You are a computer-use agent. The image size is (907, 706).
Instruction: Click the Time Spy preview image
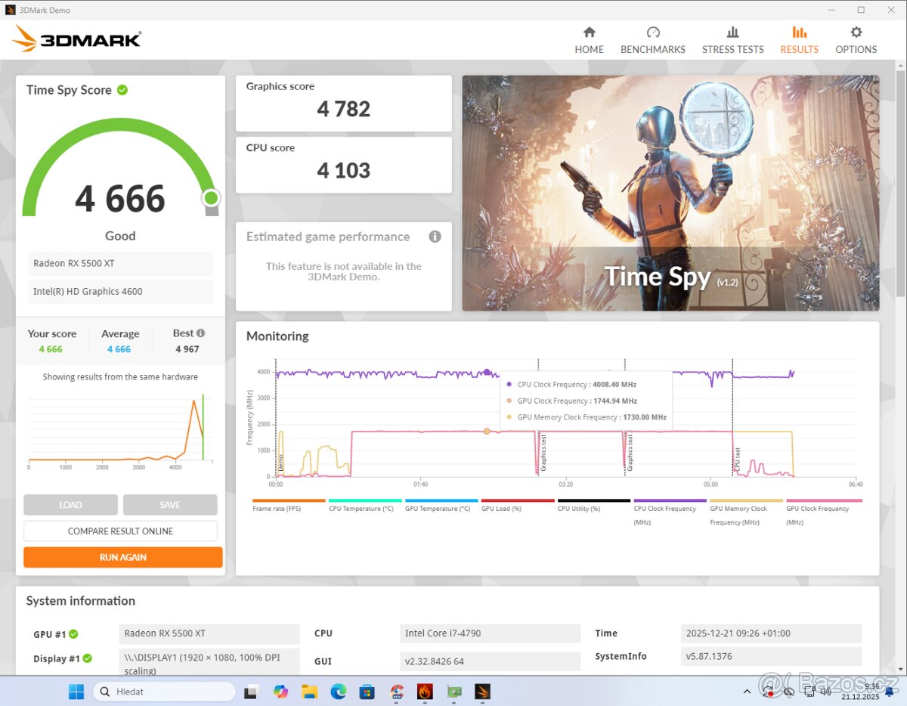click(x=670, y=192)
